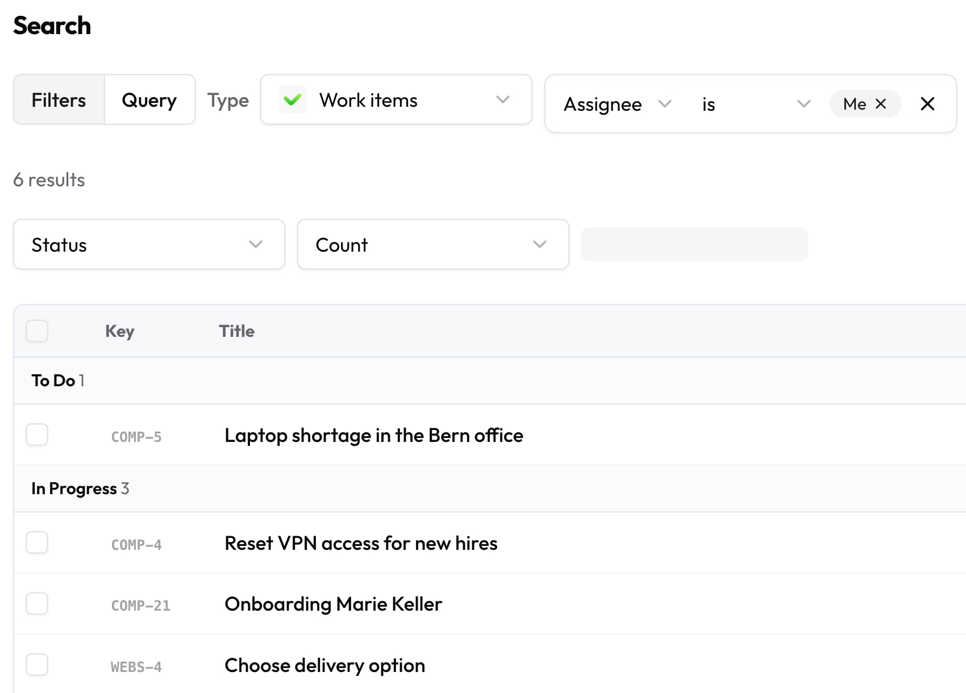Check the COMP-21 row checkbox
This screenshot has height=693, width=966.
point(37,603)
